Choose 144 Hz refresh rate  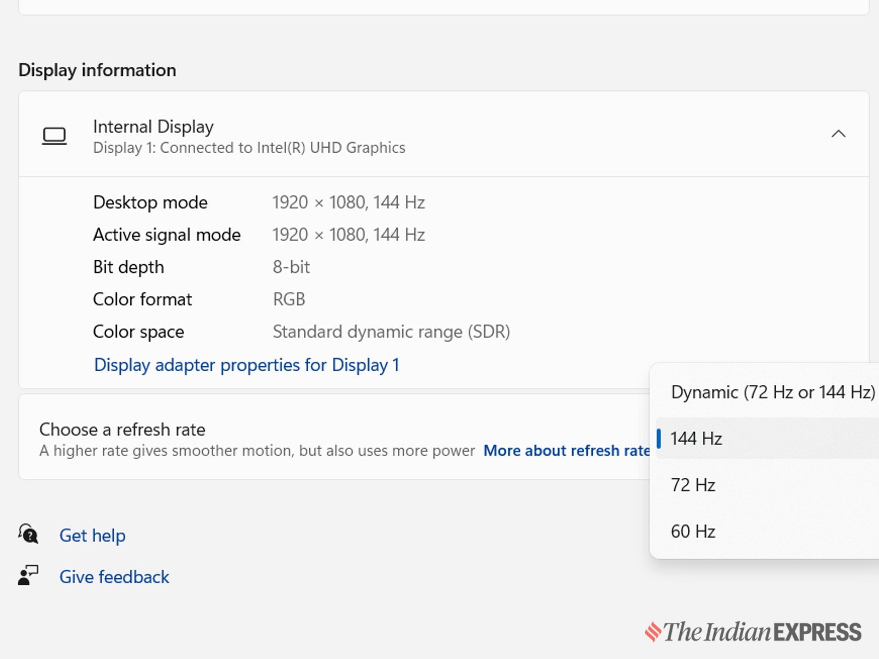point(696,439)
